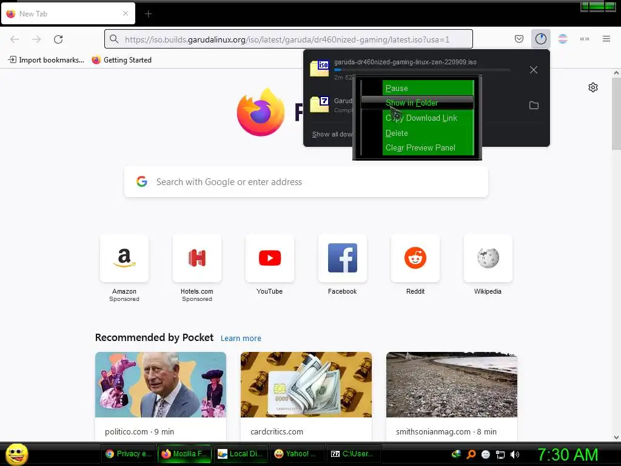Click the search magnifier in address bar

point(114,39)
